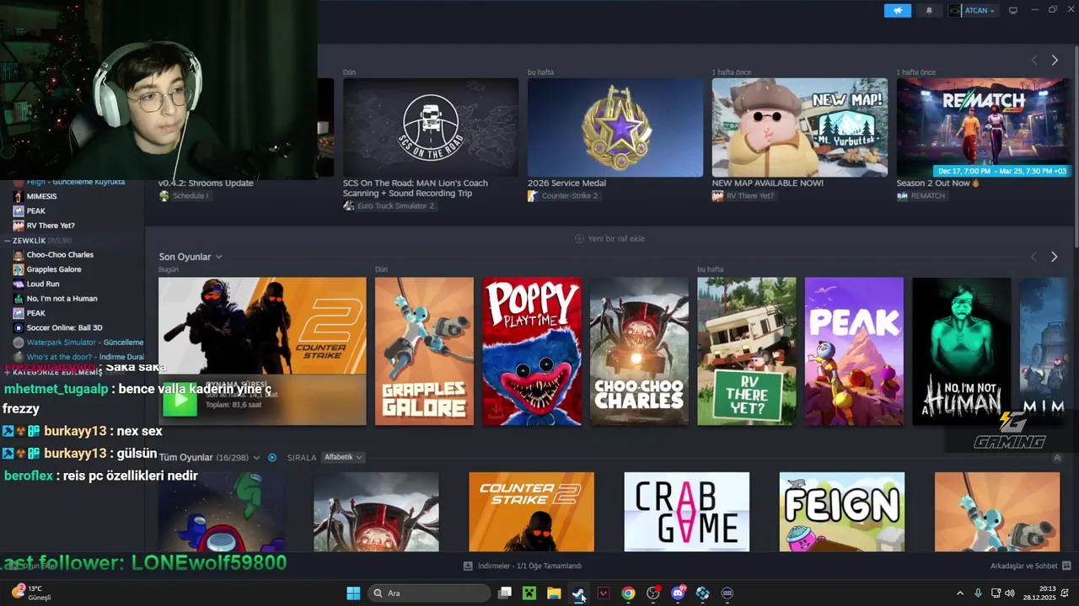
Task: Click the Ara taskbar search field
Action: coord(431,593)
